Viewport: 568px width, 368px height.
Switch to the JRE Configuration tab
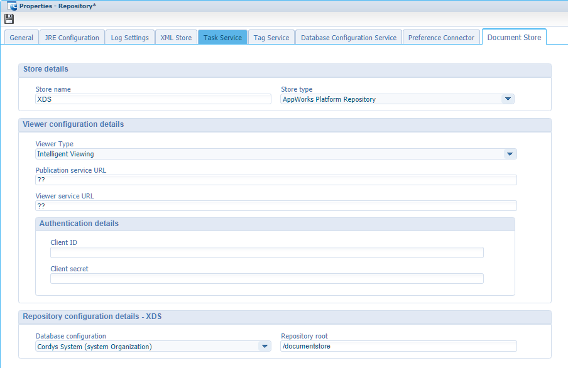[x=72, y=38]
